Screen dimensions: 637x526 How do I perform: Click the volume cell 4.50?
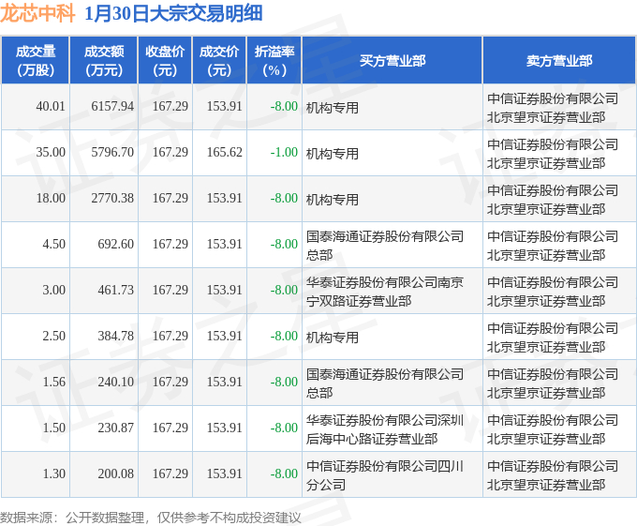[x=53, y=245]
